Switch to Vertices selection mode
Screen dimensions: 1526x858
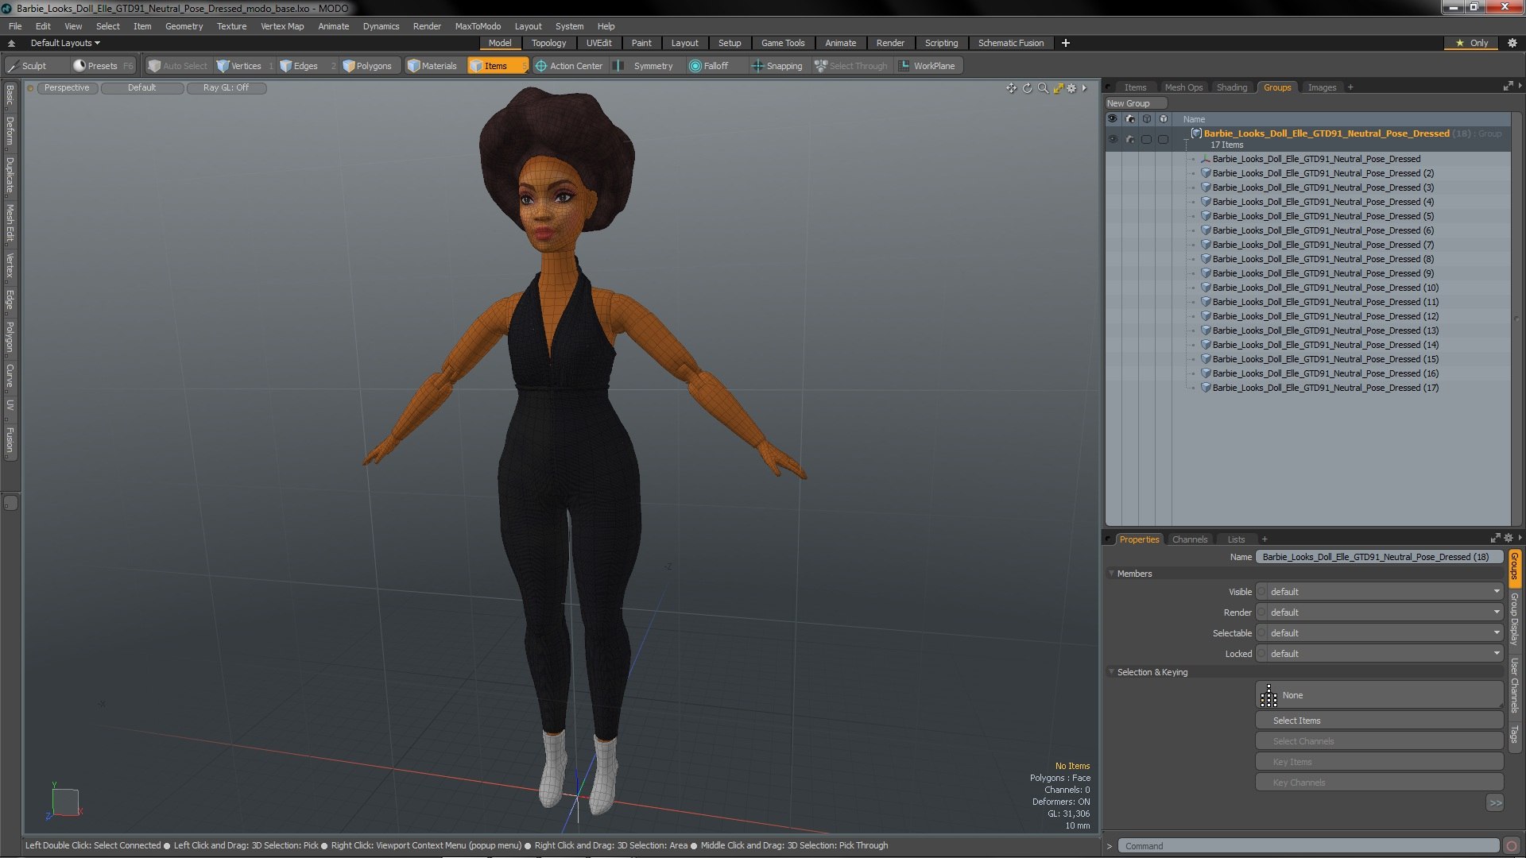point(245,66)
